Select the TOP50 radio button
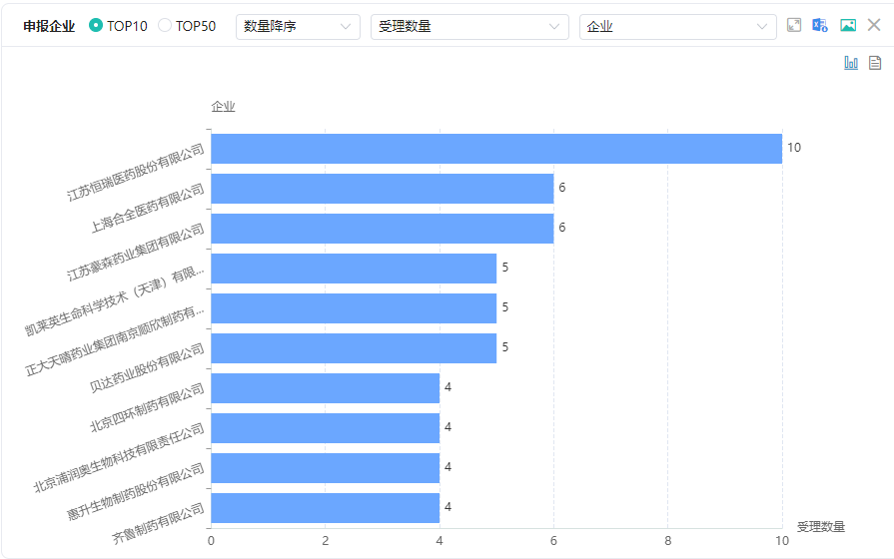The height and width of the screenshot is (559, 894). pos(165,26)
